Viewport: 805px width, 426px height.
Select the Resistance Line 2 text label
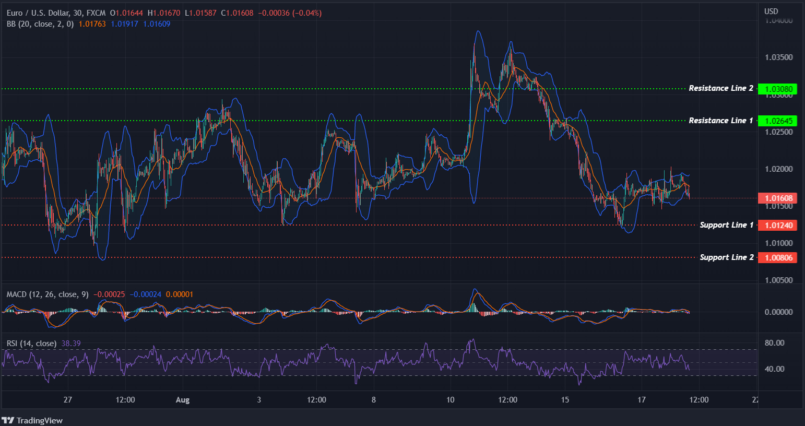coord(721,88)
